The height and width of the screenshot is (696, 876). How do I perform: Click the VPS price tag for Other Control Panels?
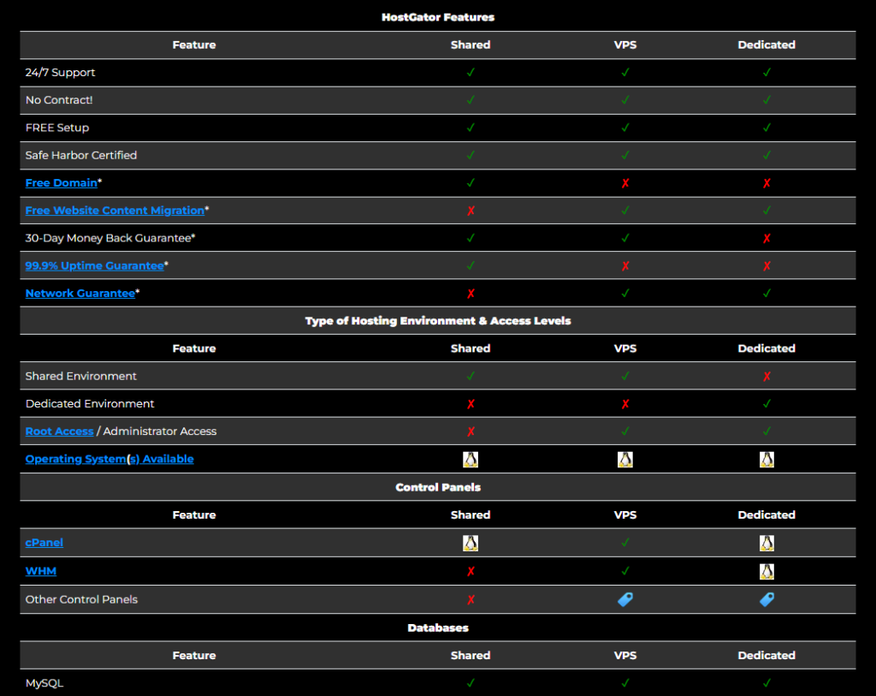pos(625,599)
